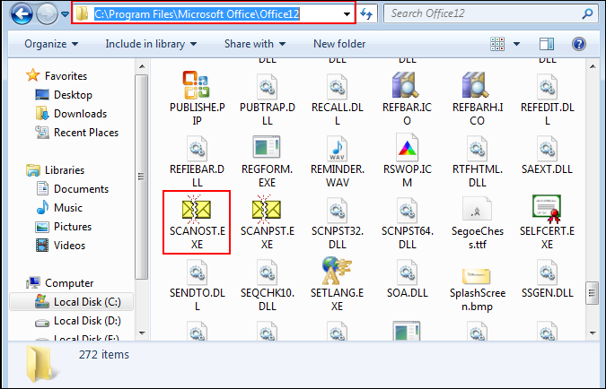Open the Help button
This screenshot has width=606, height=389.
tap(579, 44)
